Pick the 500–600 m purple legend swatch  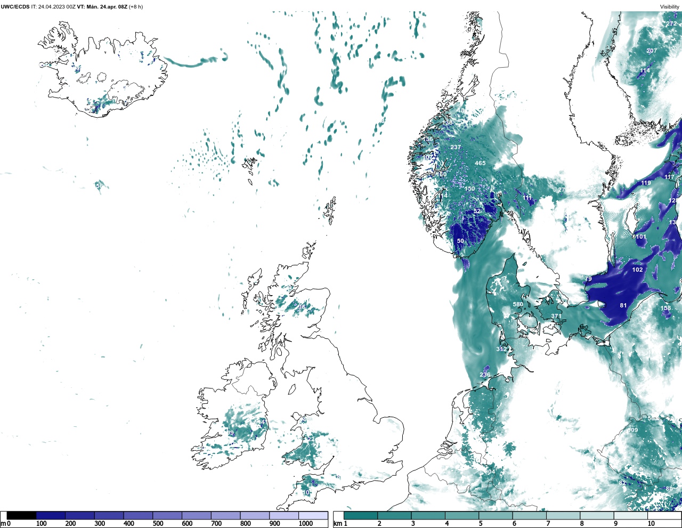pos(167,516)
